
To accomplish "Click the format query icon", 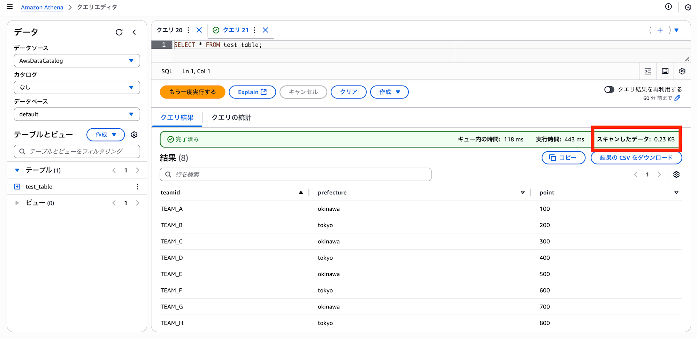I will coord(648,71).
